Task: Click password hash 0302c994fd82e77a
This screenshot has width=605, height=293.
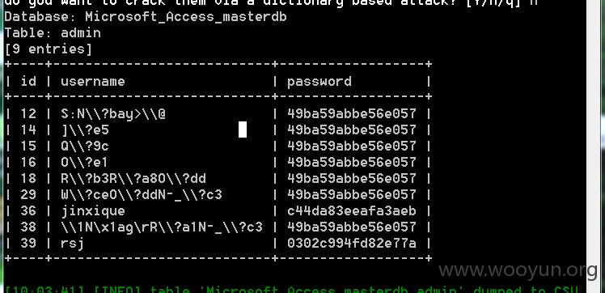Action: coord(352,243)
